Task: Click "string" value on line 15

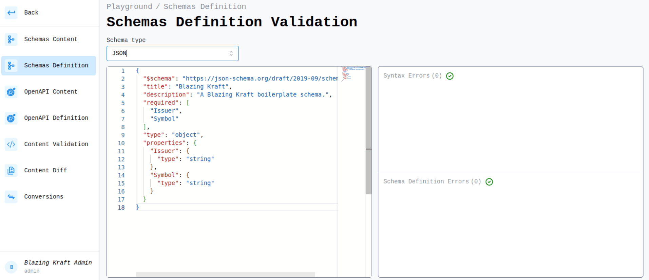Action: coord(200,183)
